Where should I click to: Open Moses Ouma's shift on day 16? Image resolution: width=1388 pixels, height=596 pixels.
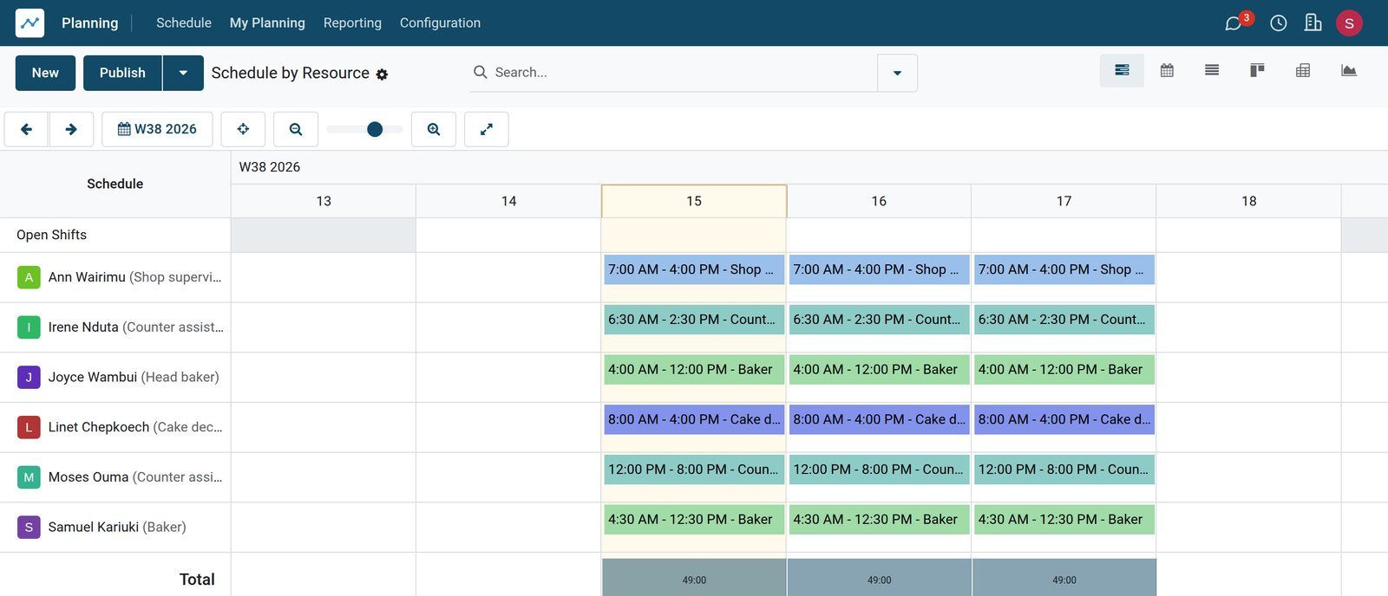click(879, 470)
